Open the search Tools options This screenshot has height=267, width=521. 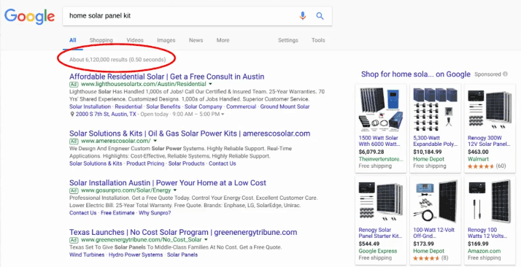(318, 40)
